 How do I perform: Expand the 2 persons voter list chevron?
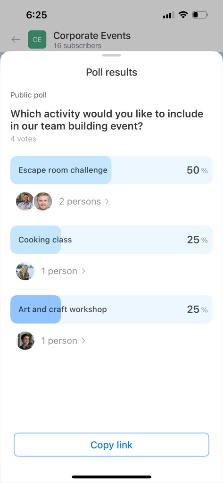click(107, 201)
